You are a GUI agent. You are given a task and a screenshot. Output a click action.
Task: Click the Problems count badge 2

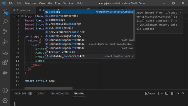[30, 94]
